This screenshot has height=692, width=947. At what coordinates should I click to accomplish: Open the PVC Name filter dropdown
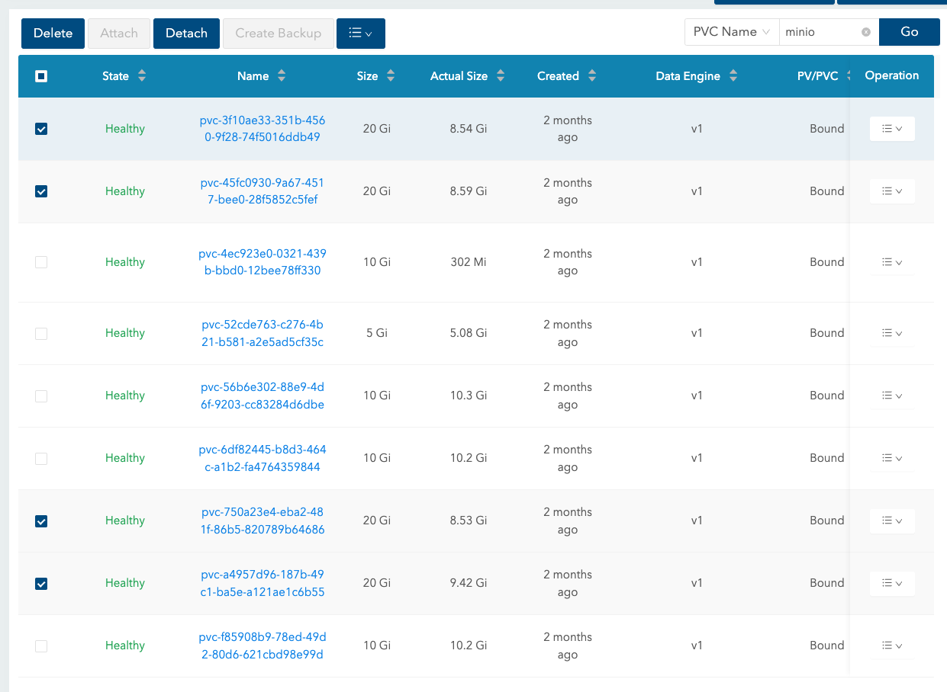click(x=732, y=32)
